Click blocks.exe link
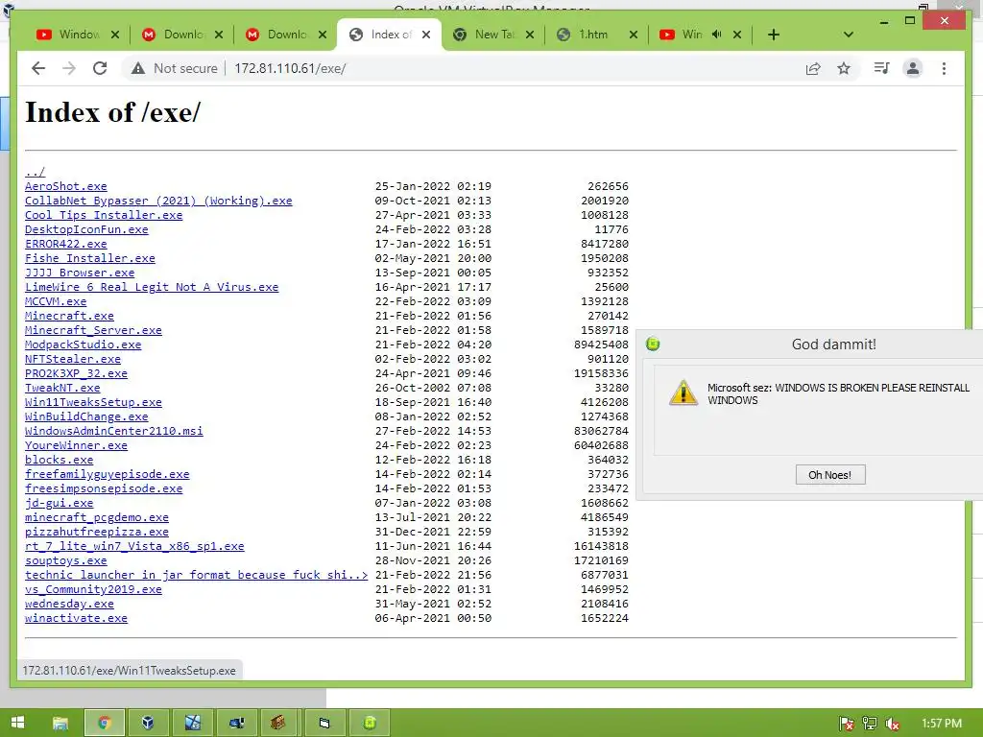 (59, 460)
